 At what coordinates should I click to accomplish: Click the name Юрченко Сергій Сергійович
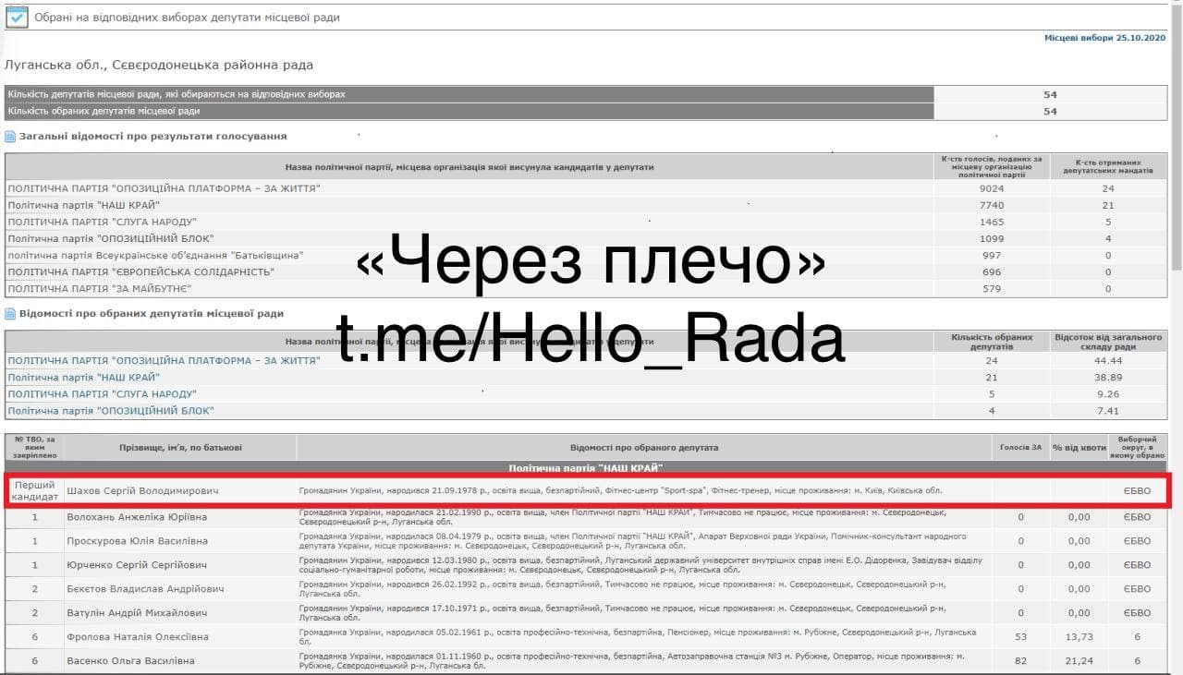tap(137, 565)
